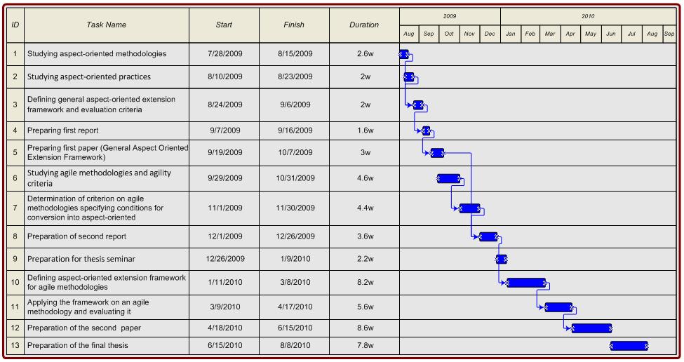
Task: Select the 2010 year header in timeline
Action: point(588,15)
